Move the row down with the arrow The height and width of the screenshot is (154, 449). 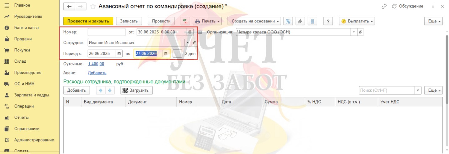click(109, 90)
